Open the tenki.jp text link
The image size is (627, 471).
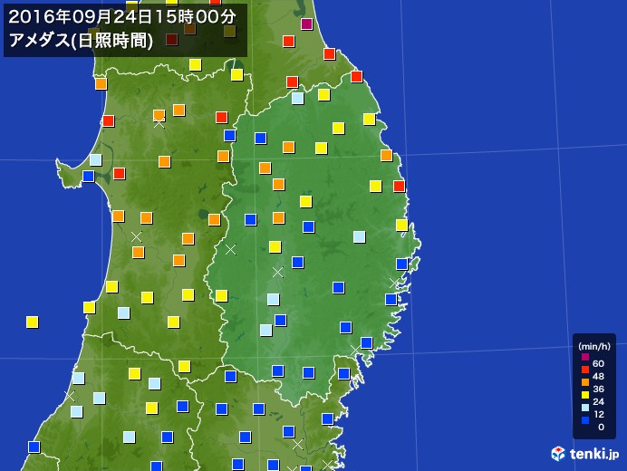pos(594,455)
